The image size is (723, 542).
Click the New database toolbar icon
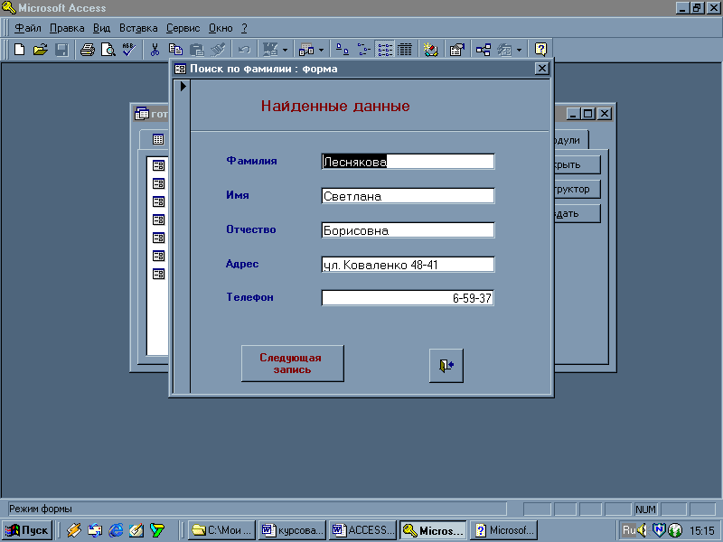point(19,50)
